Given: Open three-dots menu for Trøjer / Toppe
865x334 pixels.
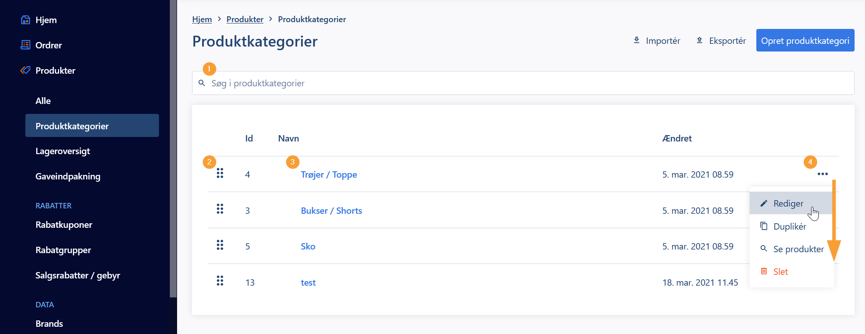Looking at the screenshot, I should pyautogui.click(x=823, y=174).
